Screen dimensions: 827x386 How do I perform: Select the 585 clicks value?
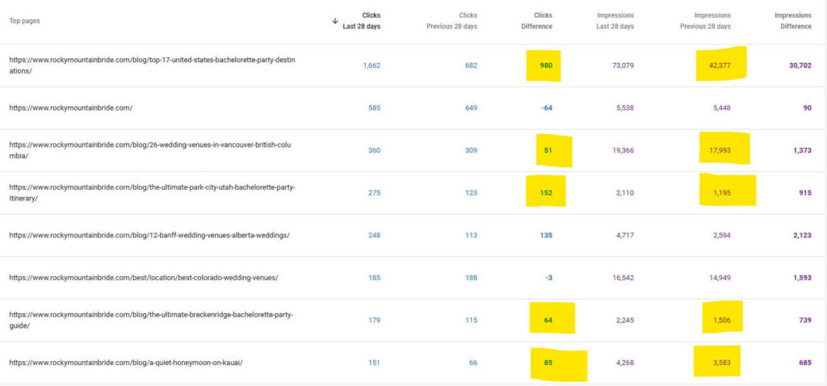[x=374, y=108]
